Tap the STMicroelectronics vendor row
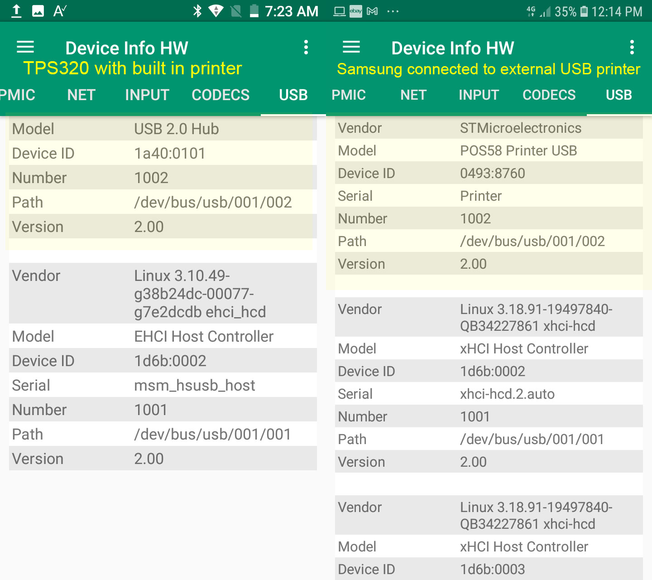 [x=489, y=128]
